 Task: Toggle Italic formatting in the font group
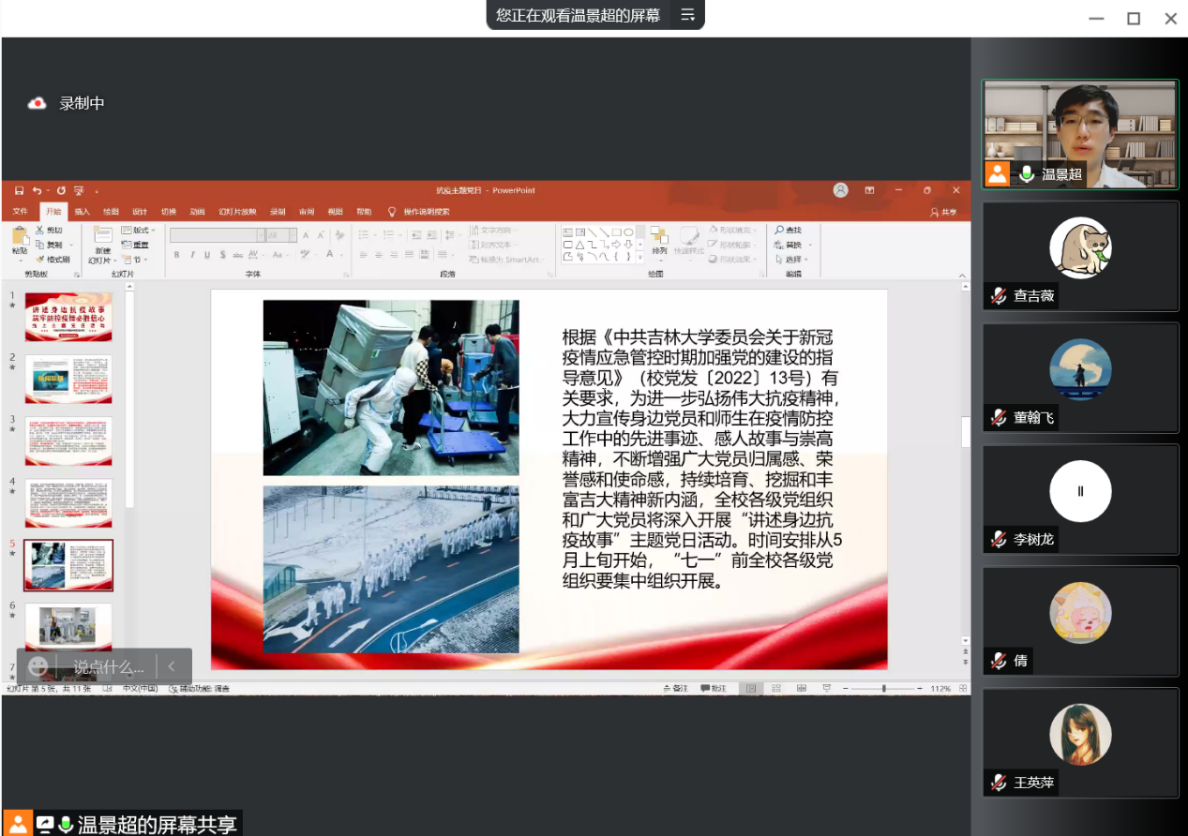192,255
